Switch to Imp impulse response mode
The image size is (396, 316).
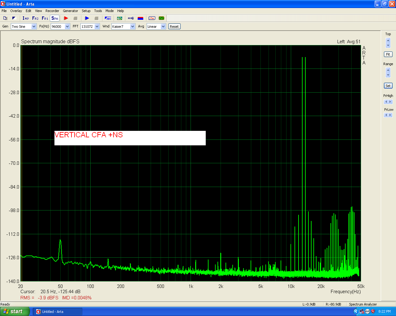point(26,18)
